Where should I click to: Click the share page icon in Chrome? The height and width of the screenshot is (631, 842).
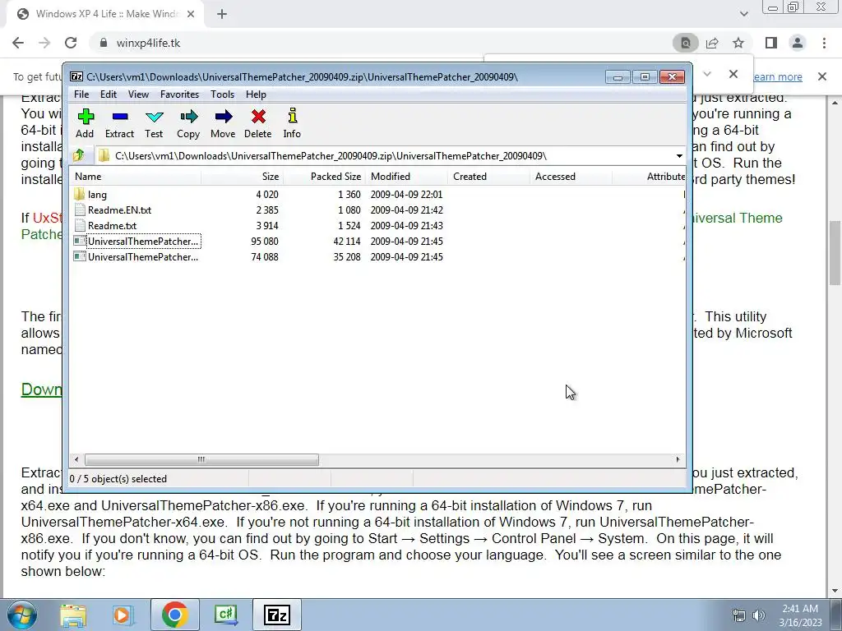pyautogui.click(x=712, y=43)
